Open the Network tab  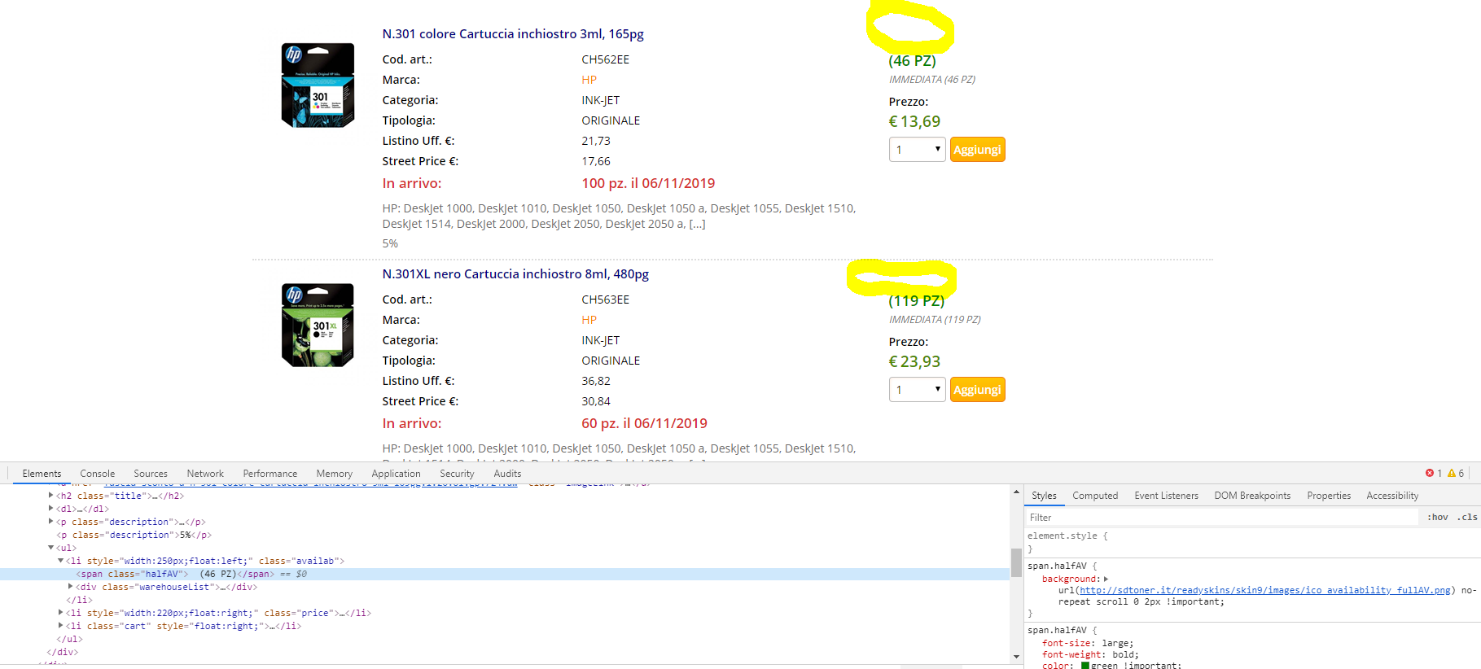(205, 474)
